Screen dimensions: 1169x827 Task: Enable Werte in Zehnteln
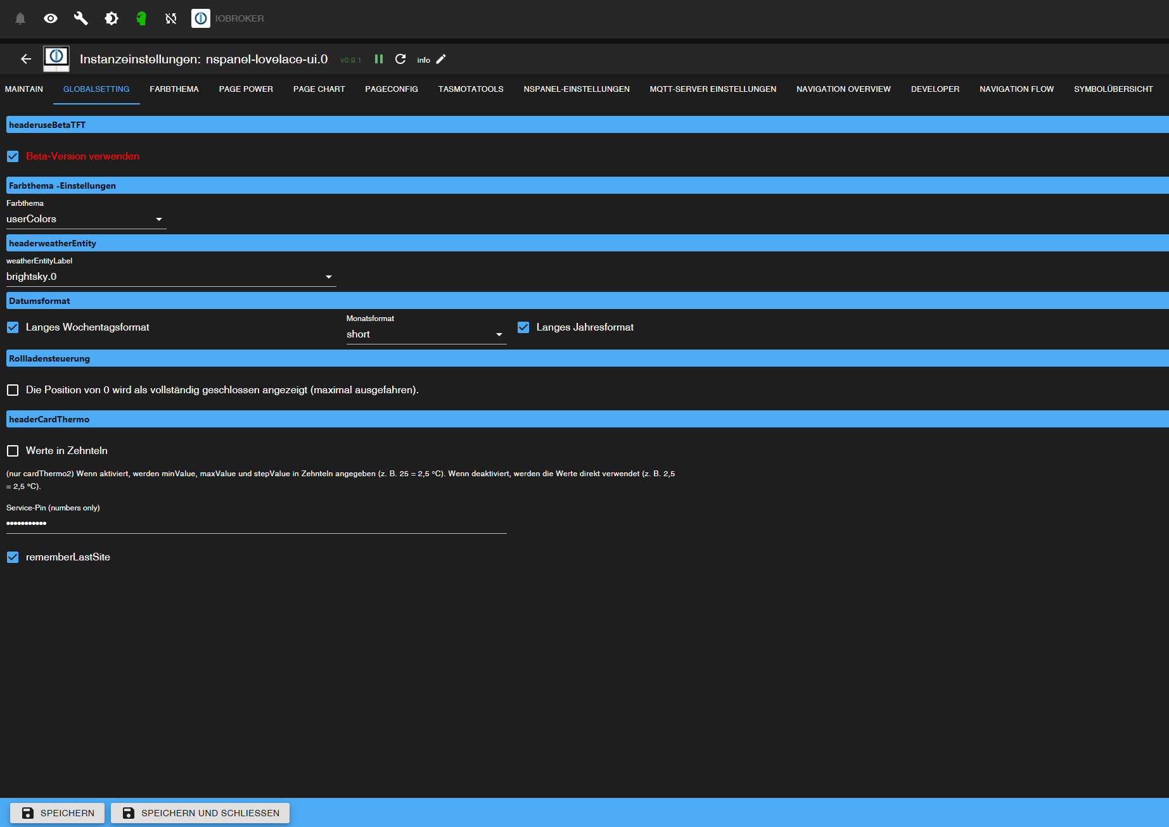(x=13, y=450)
